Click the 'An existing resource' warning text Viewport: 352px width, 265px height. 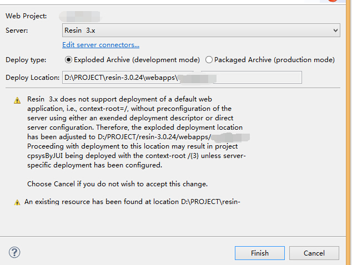click(x=132, y=202)
